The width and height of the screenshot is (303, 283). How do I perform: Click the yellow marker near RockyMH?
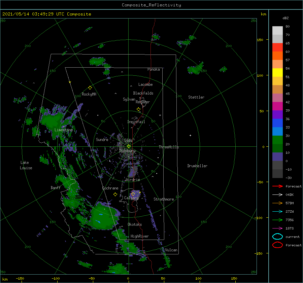90,88
